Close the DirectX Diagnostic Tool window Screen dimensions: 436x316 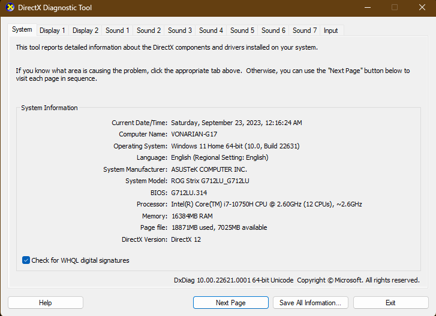click(422, 8)
